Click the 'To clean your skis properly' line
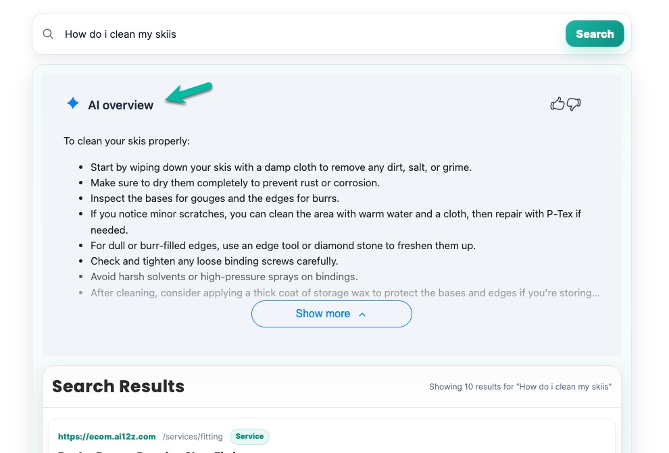 (127, 141)
